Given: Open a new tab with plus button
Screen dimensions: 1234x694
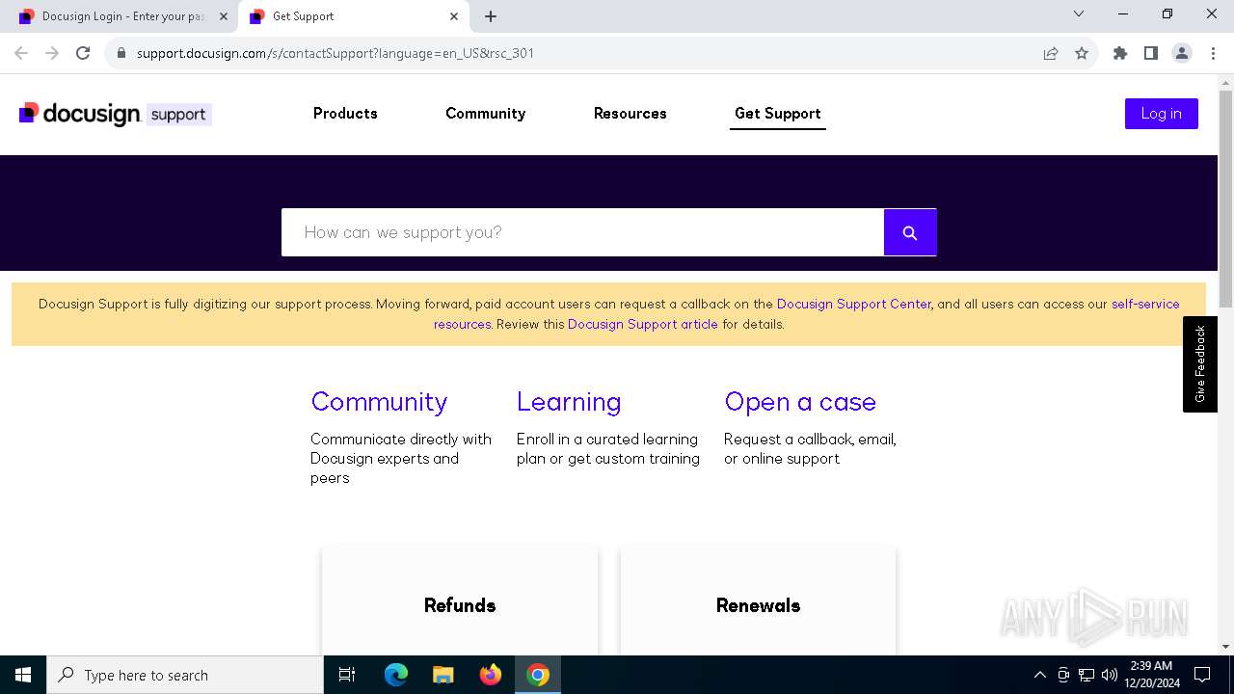Looking at the screenshot, I should pos(491,16).
